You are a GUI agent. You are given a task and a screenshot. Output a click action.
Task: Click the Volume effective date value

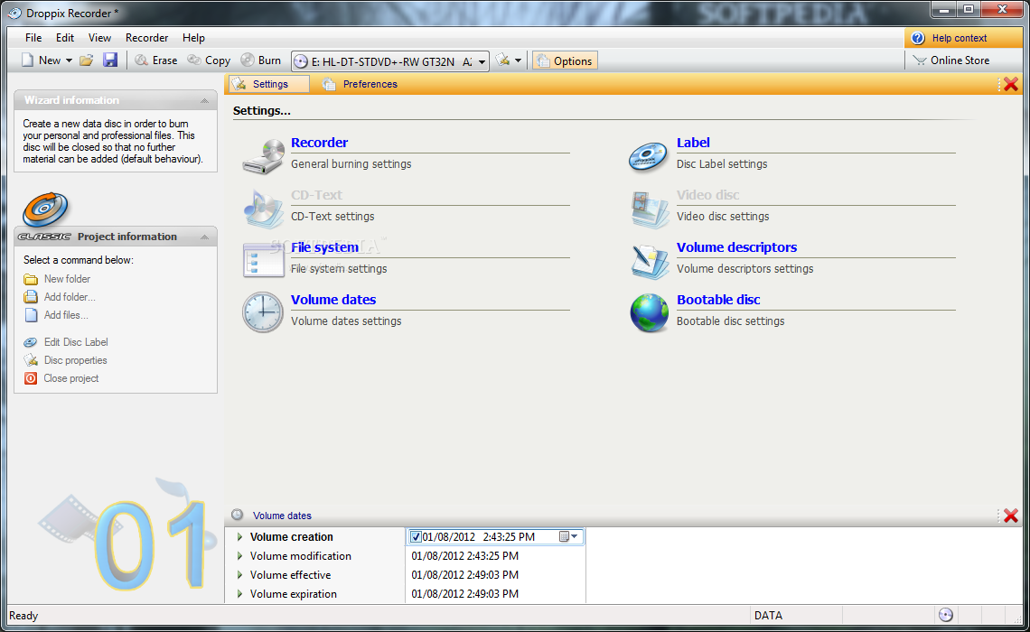tap(465, 575)
